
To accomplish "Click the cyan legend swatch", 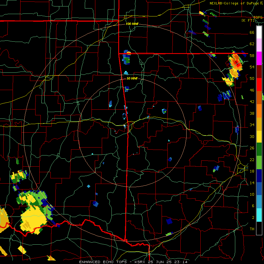I will (259, 215).
